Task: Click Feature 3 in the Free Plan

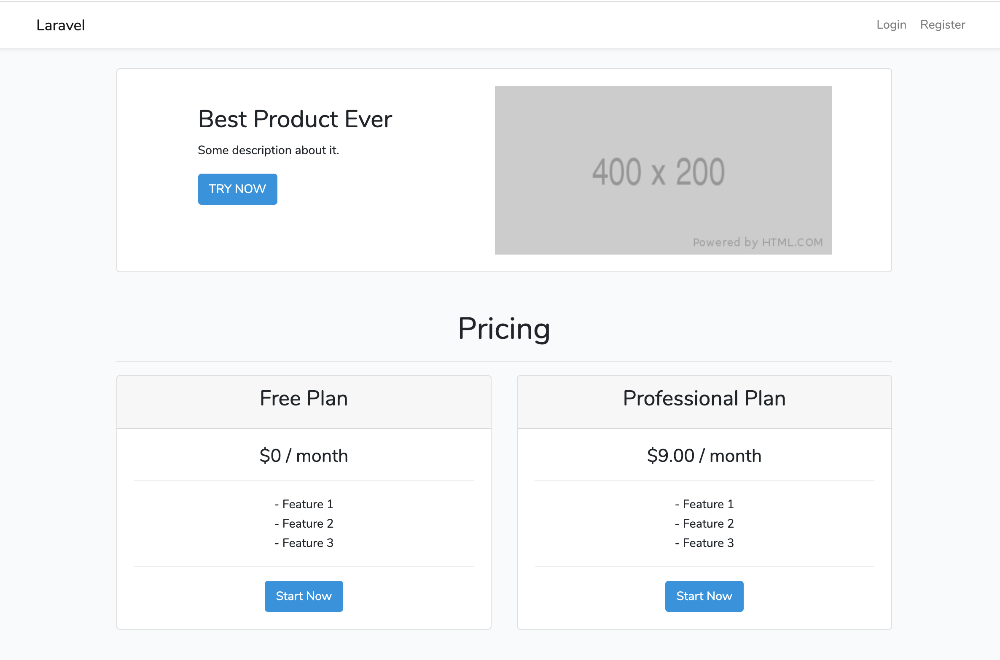Action: [304, 543]
